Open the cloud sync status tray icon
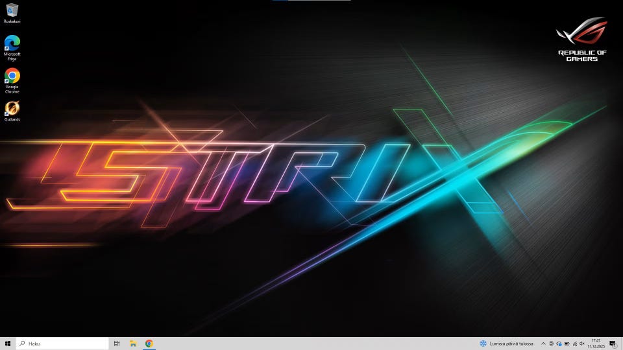This screenshot has height=350, width=623. 559,344
